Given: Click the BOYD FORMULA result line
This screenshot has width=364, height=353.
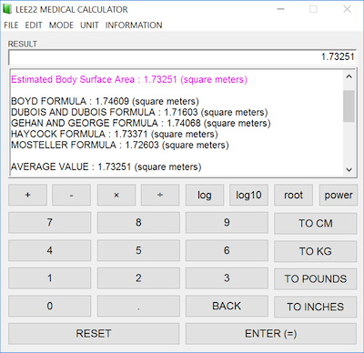Looking at the screenshot, I should click(105, 101).
